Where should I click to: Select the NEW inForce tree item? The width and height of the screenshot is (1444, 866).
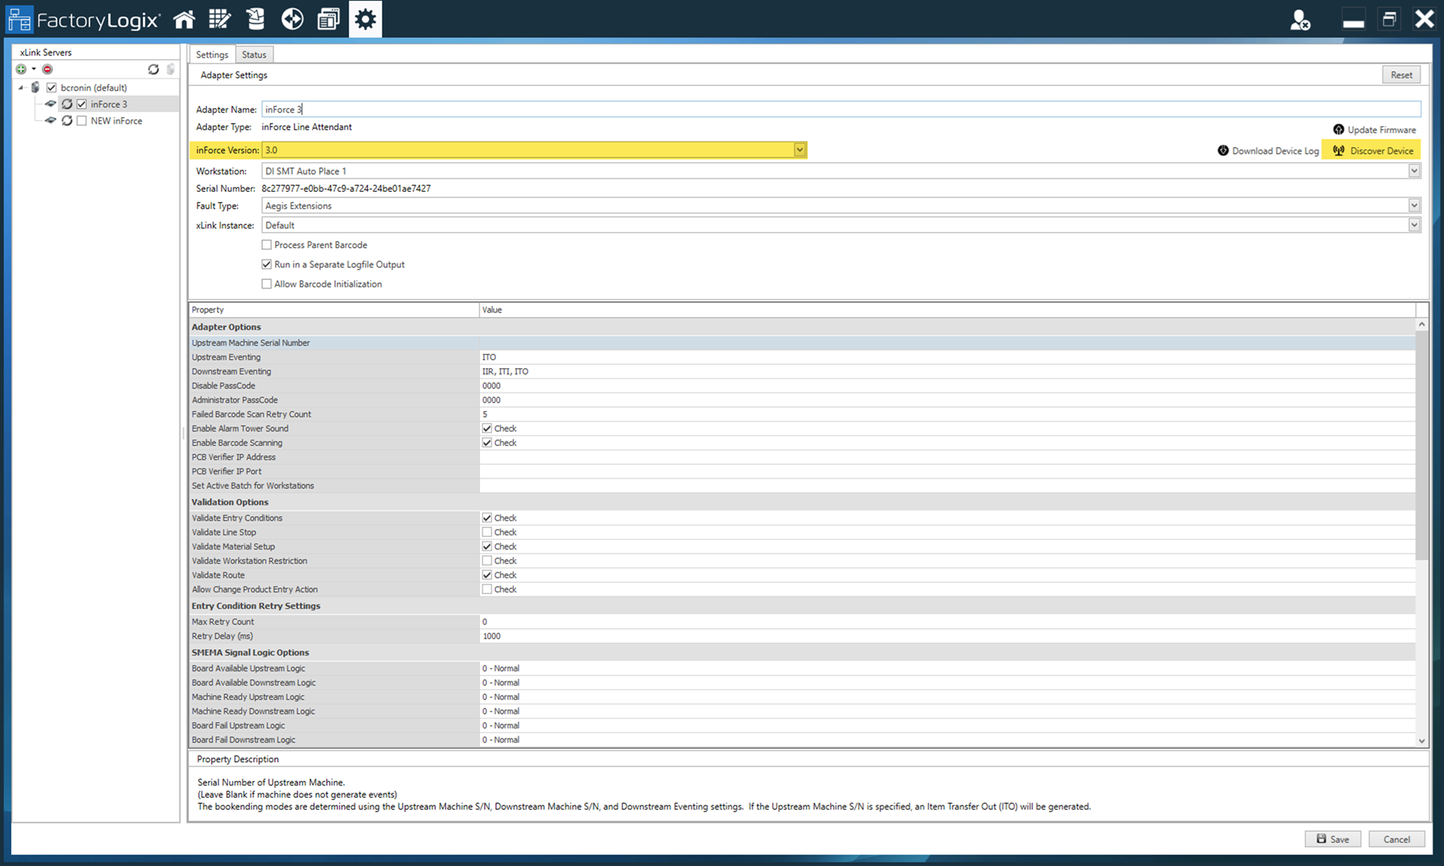click(116, 121)
